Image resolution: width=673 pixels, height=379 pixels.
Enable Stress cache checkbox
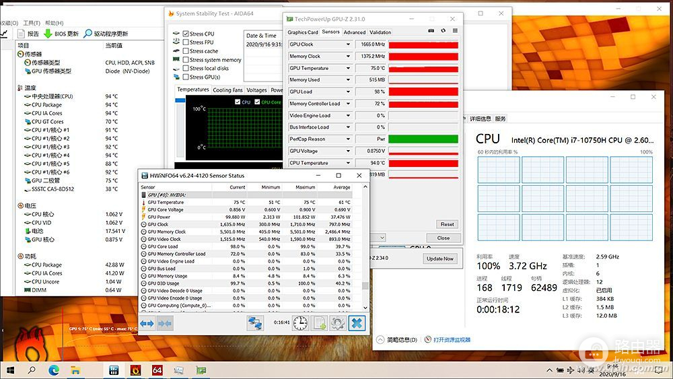(186, 50)
